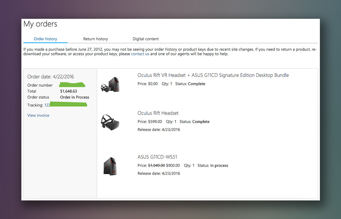Open the View invoice link
This screenshot has height=219, width=341.
click(38, 115)
